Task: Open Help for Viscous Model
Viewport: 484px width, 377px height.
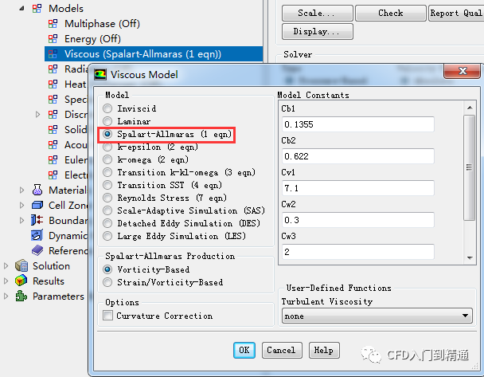Action: [x=324, y=350]
